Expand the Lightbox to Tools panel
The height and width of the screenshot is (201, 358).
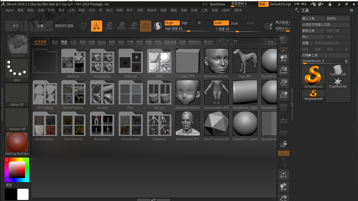pyautogui.click(x=325, y=55)
